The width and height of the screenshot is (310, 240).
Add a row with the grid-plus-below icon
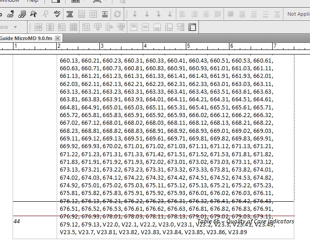98,27
